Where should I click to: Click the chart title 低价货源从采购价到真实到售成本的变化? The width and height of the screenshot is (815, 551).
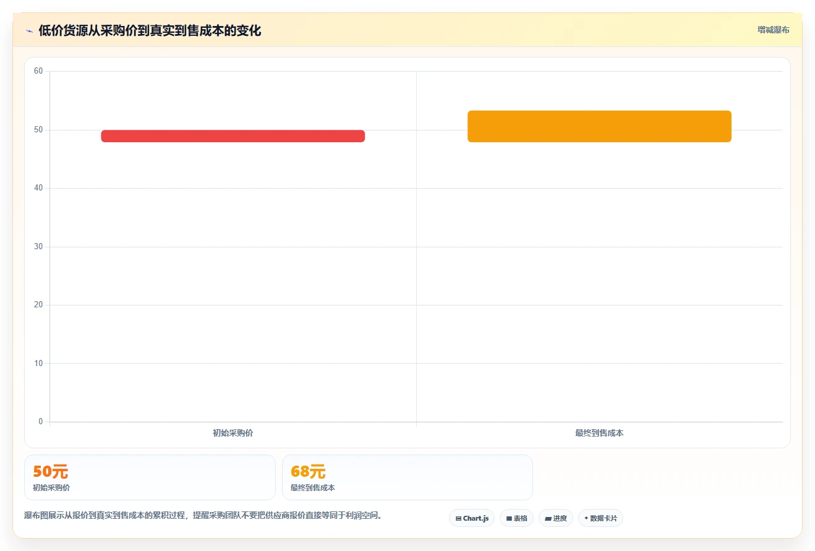[150, 31]
